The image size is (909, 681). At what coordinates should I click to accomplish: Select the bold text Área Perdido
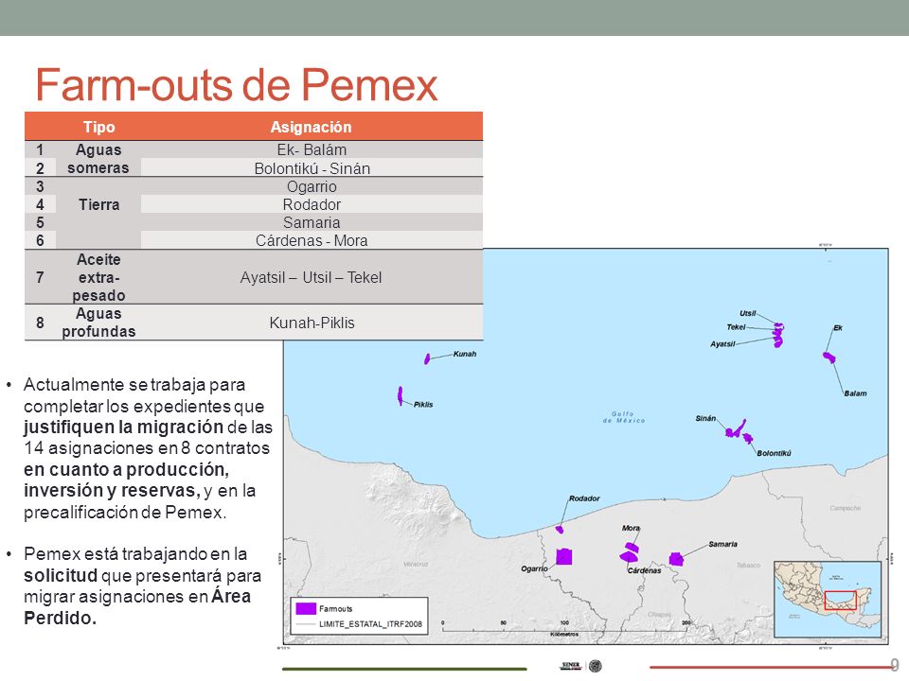coord(137,607)
